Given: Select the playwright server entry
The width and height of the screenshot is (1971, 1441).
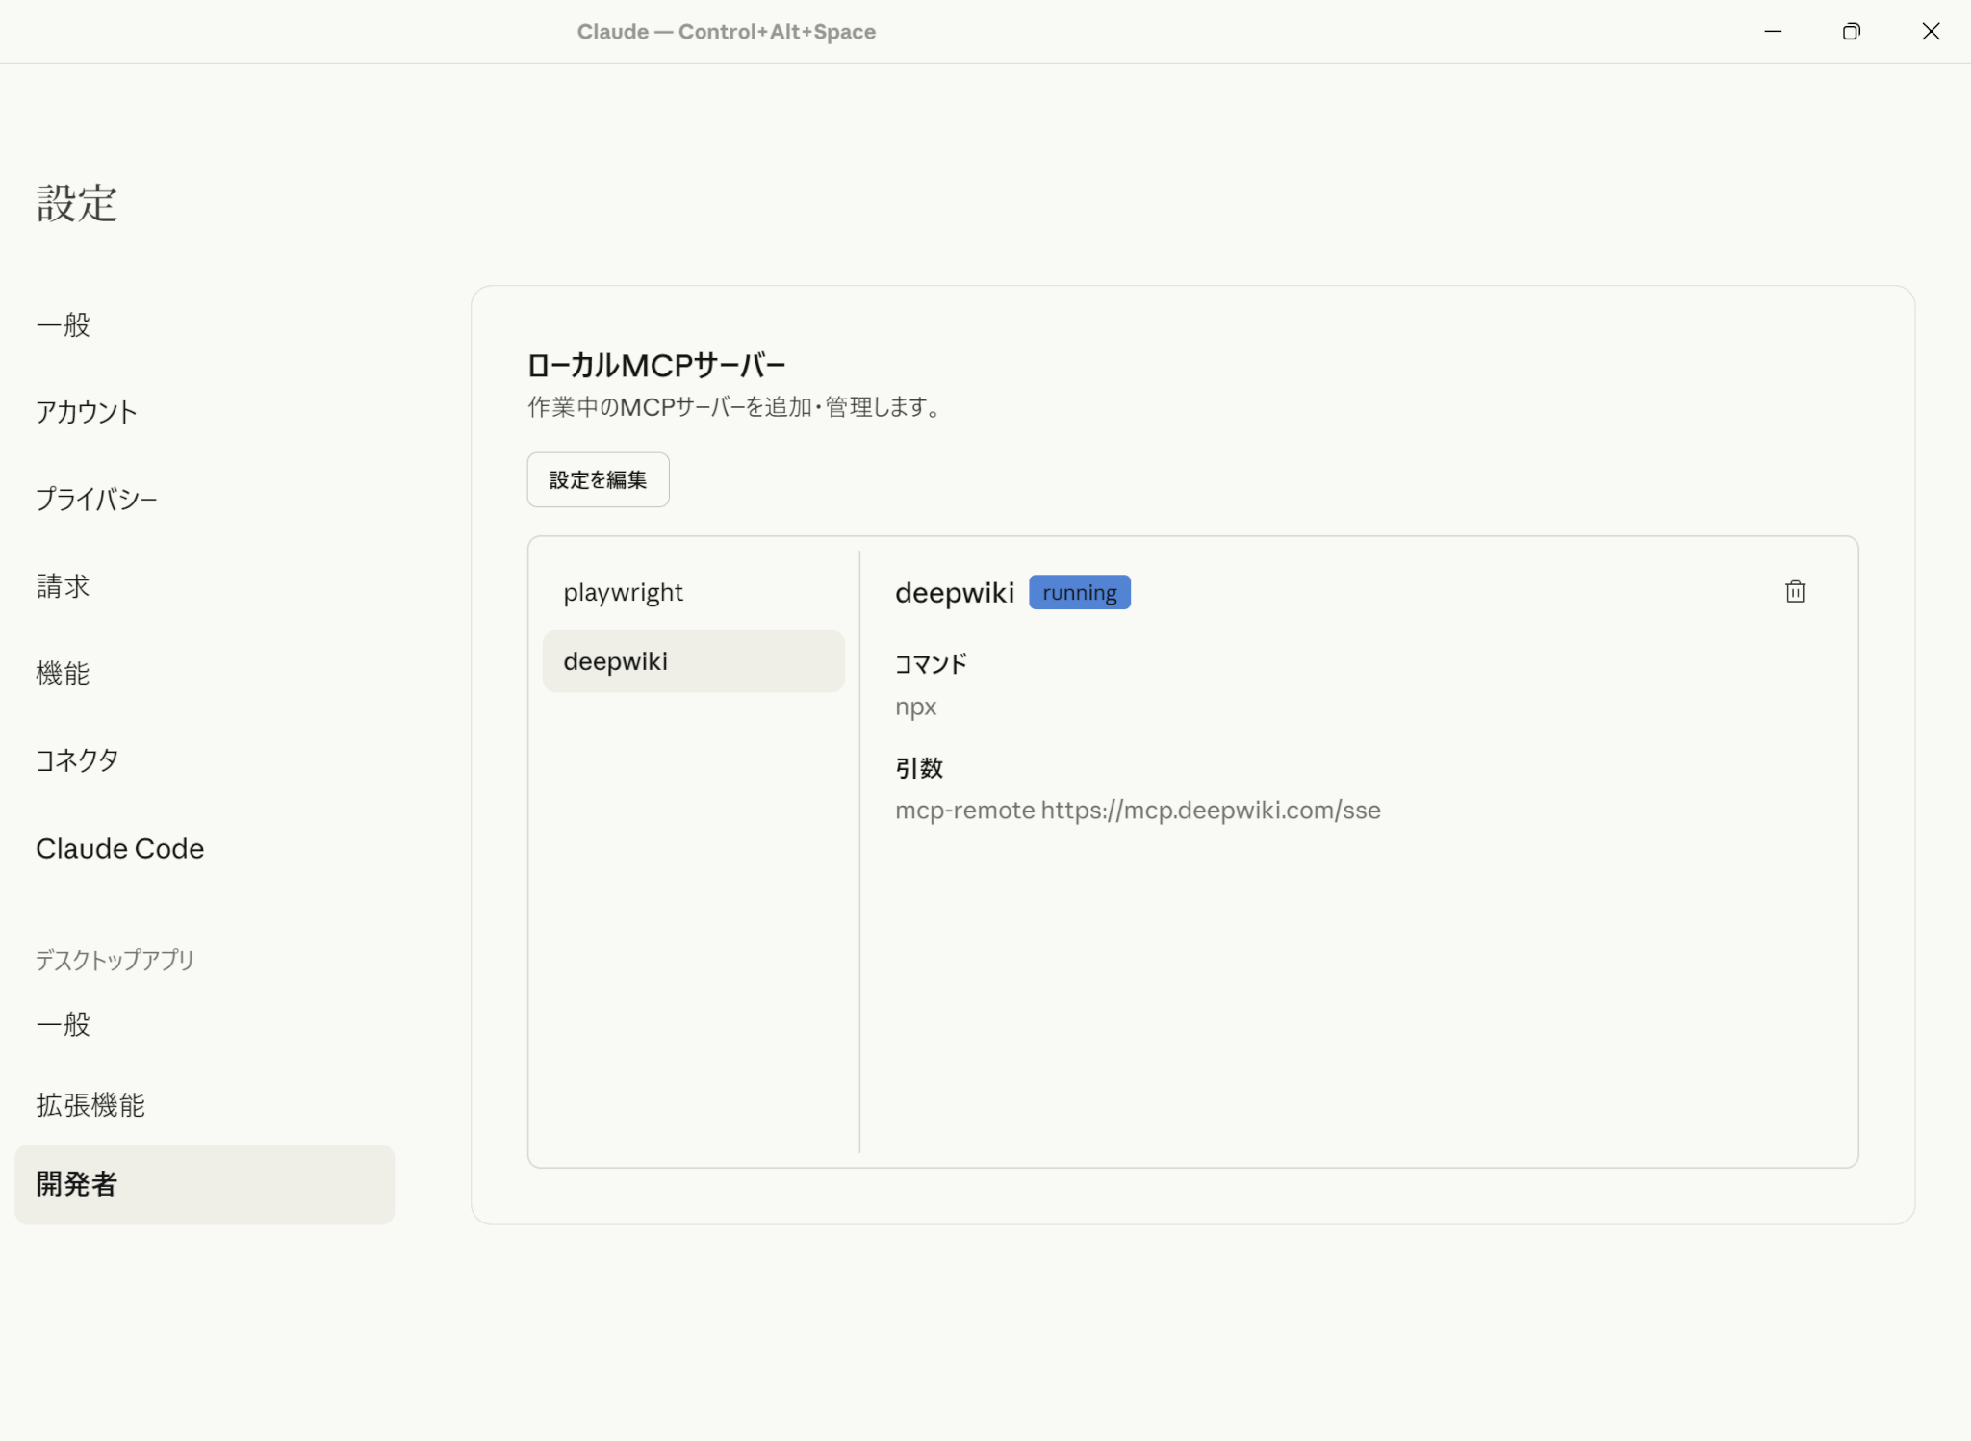Looking at the screenshot, I should click(623, 592).
